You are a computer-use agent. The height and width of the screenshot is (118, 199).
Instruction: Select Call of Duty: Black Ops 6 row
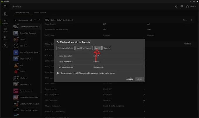(27, 104)
